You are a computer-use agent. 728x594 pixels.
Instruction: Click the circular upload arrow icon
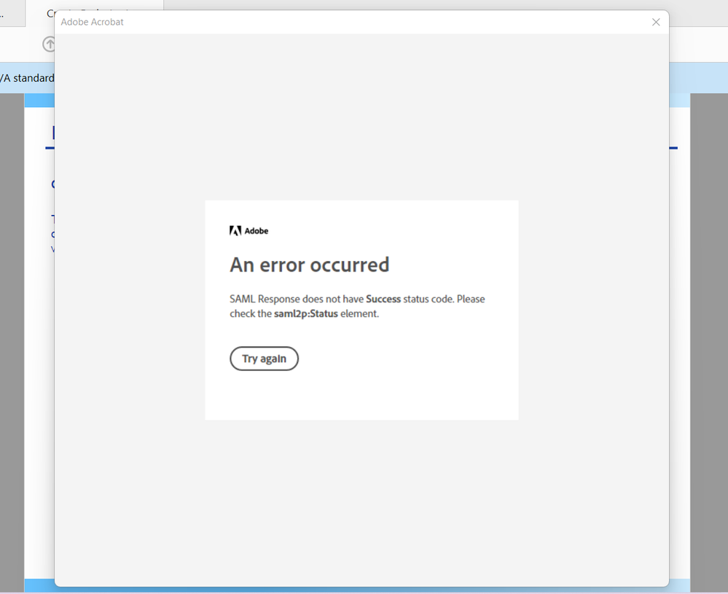tap(48, 44)
